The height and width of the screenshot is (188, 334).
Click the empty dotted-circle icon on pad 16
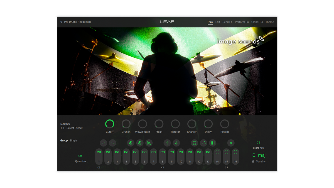235,152
